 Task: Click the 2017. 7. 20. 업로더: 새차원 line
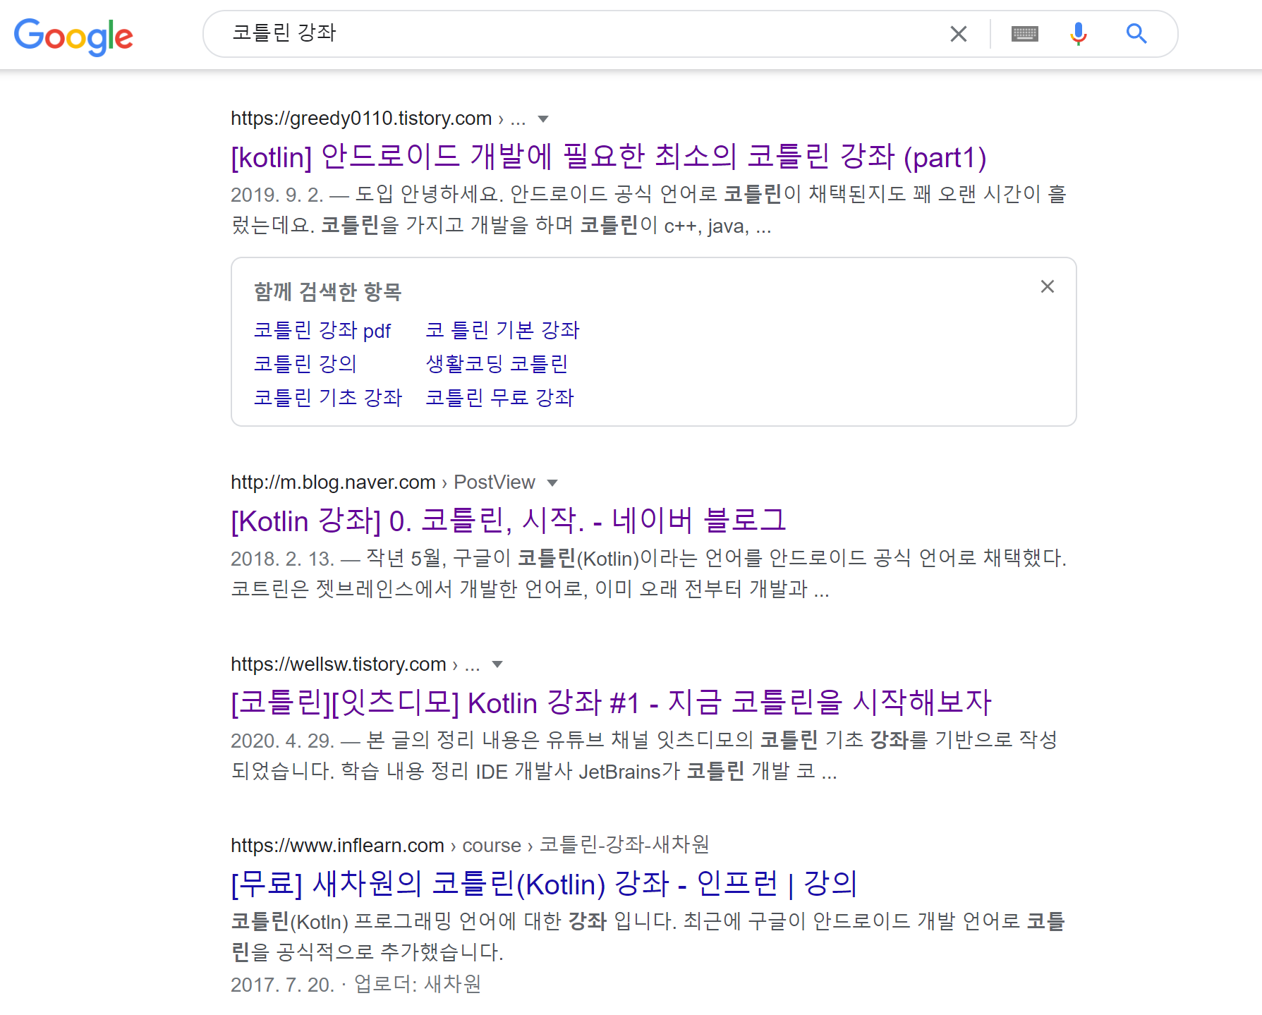coord(356,984)
